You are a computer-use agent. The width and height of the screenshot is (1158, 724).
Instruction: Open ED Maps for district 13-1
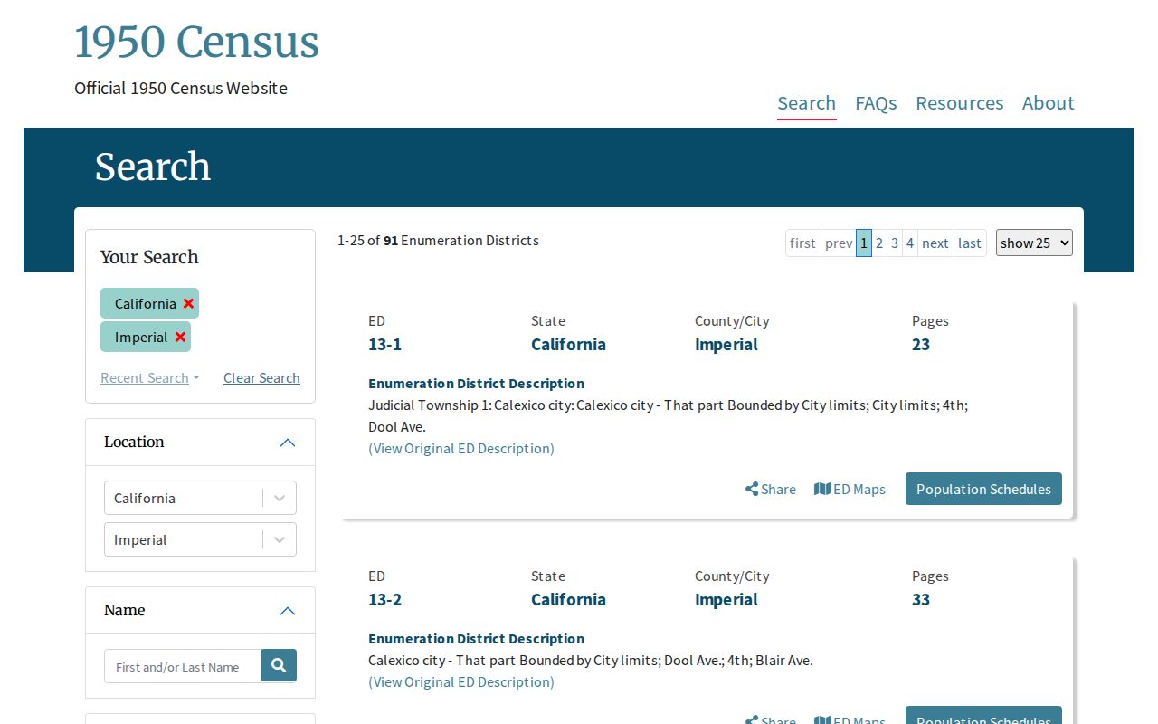850,490
